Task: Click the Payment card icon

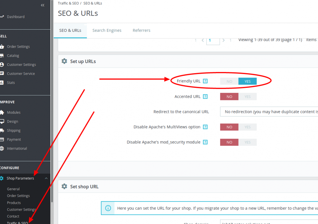Action: [2, 139]
